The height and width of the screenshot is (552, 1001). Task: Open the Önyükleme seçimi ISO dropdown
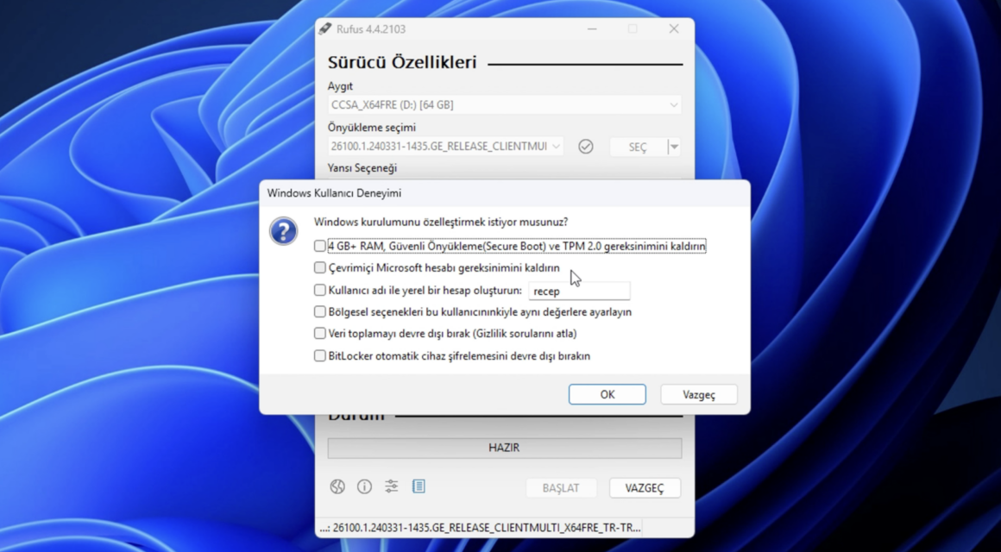[445, 147]
